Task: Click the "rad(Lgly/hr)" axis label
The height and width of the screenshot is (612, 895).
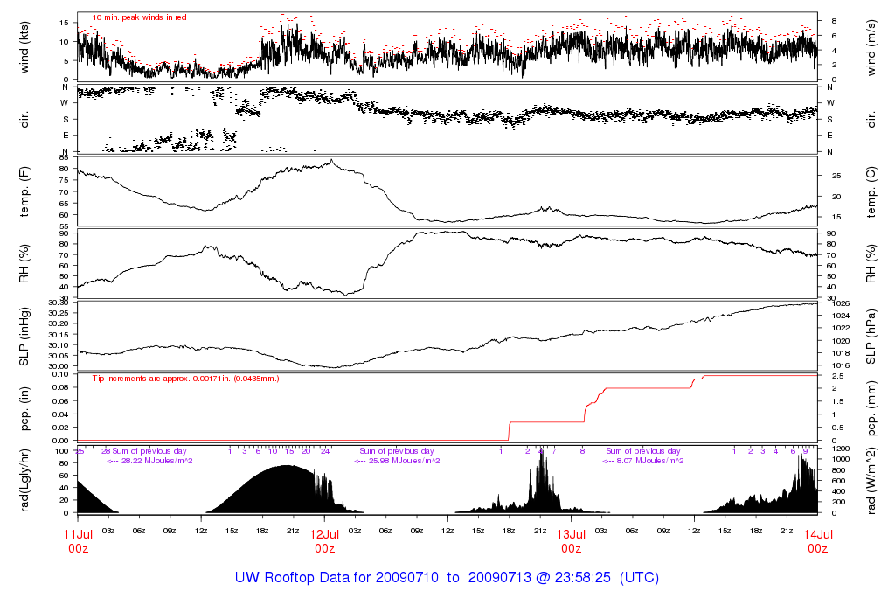Action: click(24, 481)
